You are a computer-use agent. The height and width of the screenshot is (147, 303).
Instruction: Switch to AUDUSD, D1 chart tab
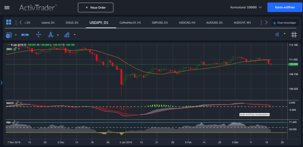(x=215, y=23)
